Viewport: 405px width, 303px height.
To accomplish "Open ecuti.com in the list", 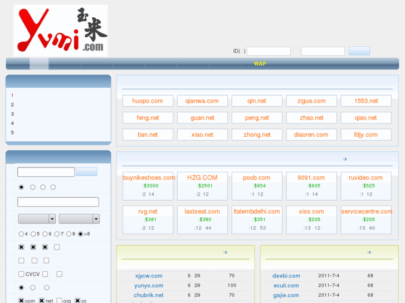I will tap(286, 285).
